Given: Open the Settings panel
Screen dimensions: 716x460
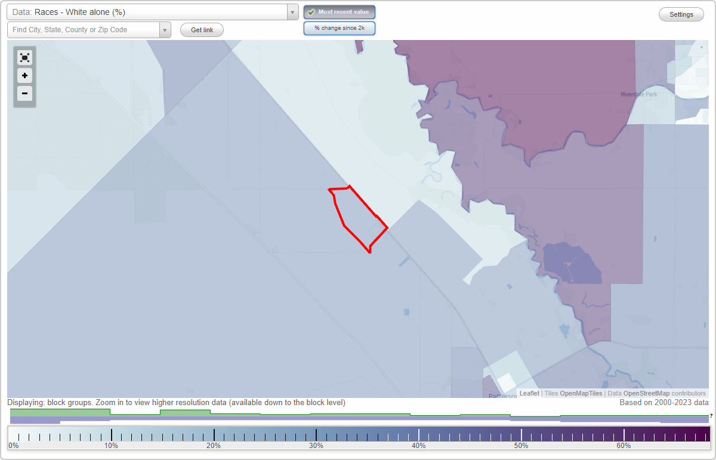Looking at the screenshot, I should click(x=681, y=14).
